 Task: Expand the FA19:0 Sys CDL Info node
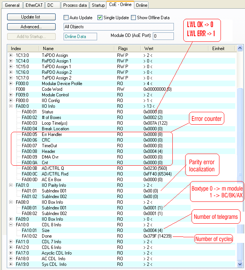(x=11, y=264)
